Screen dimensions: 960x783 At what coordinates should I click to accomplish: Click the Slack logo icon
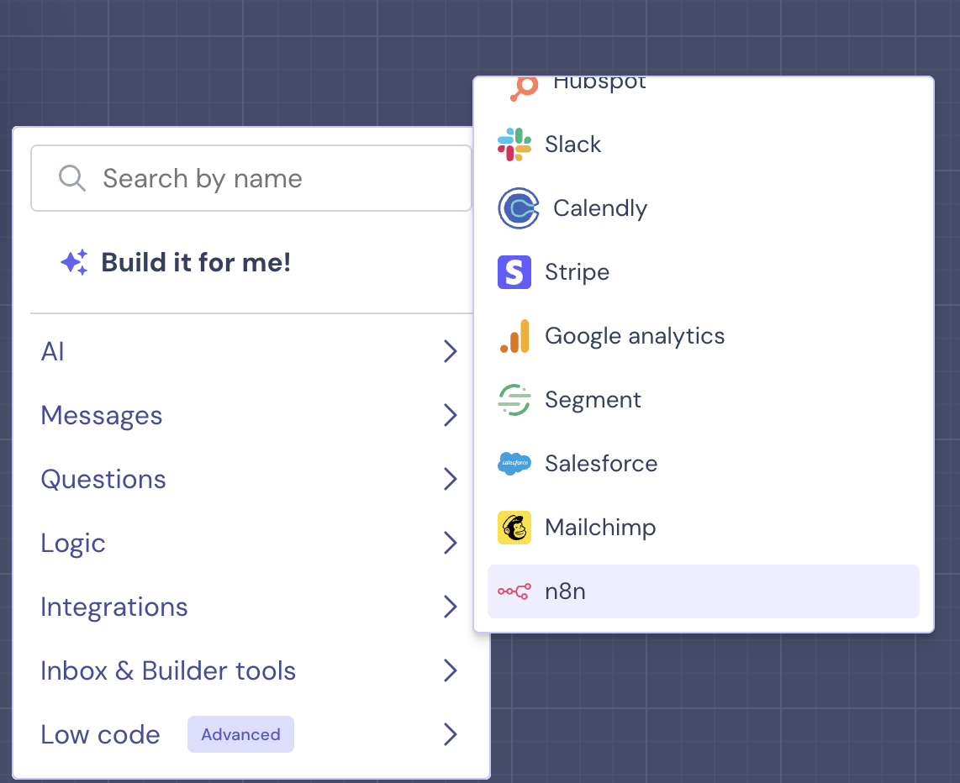pyautogui.click(x=514, y=145)
